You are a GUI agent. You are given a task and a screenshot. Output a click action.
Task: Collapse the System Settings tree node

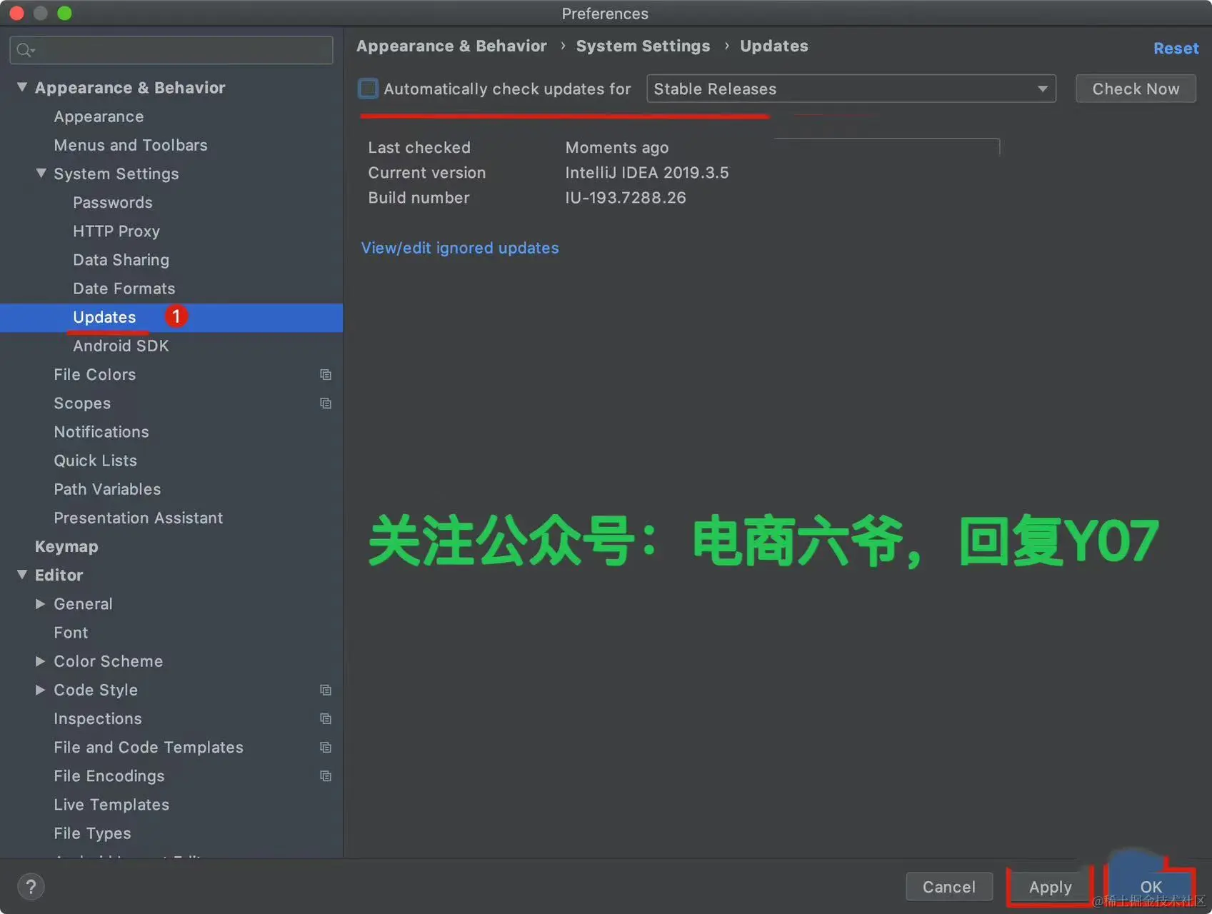tap(41, 174)
